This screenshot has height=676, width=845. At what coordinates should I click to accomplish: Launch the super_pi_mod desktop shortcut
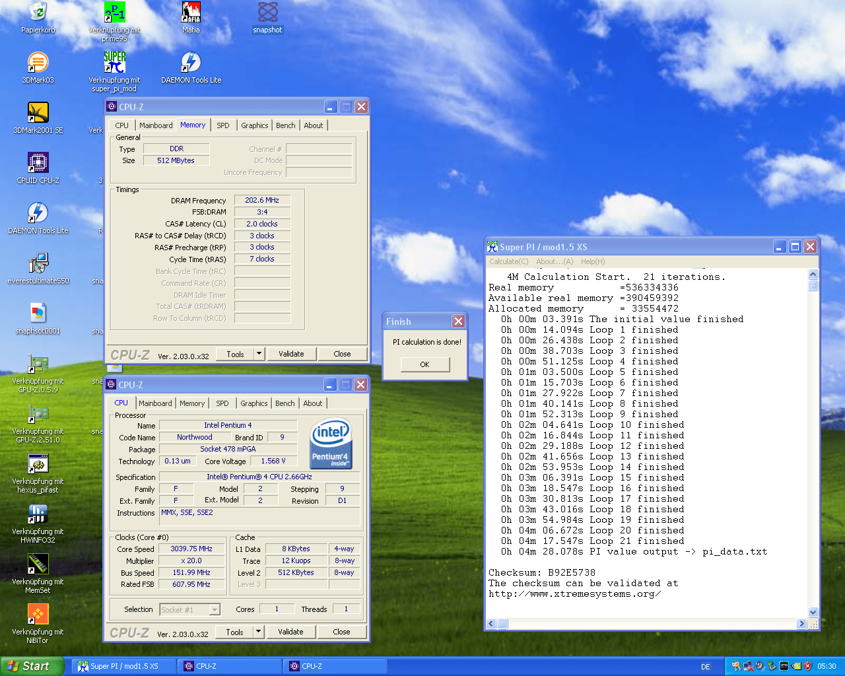point(114,63)
